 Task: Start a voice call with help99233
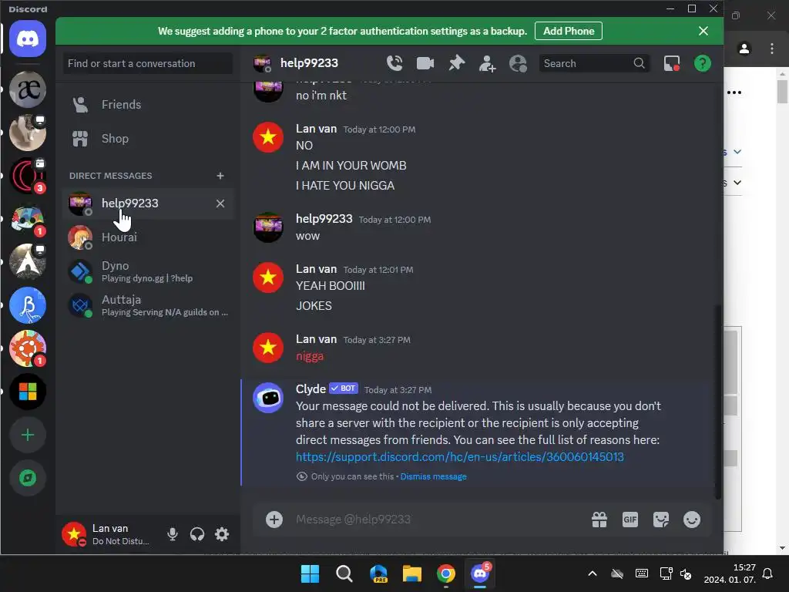coord(394,63)
